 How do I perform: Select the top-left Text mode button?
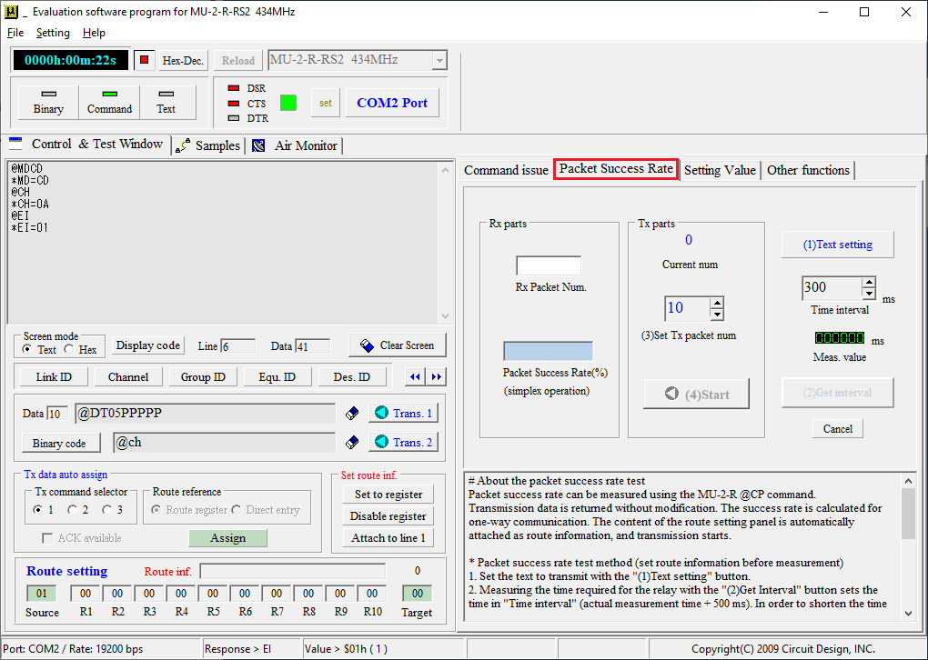coord(166,103)
